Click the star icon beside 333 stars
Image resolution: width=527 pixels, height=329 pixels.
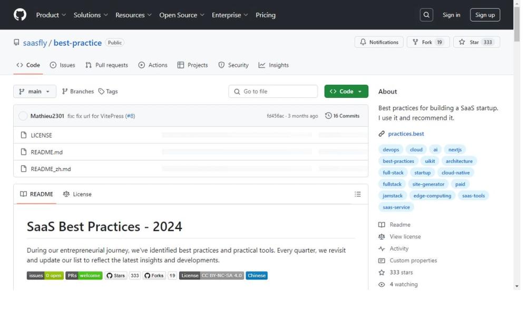point(382,272)
